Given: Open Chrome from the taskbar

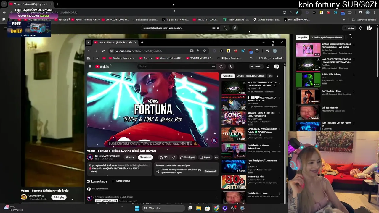Looking at the screenshot, I should (x=216, y=208).
